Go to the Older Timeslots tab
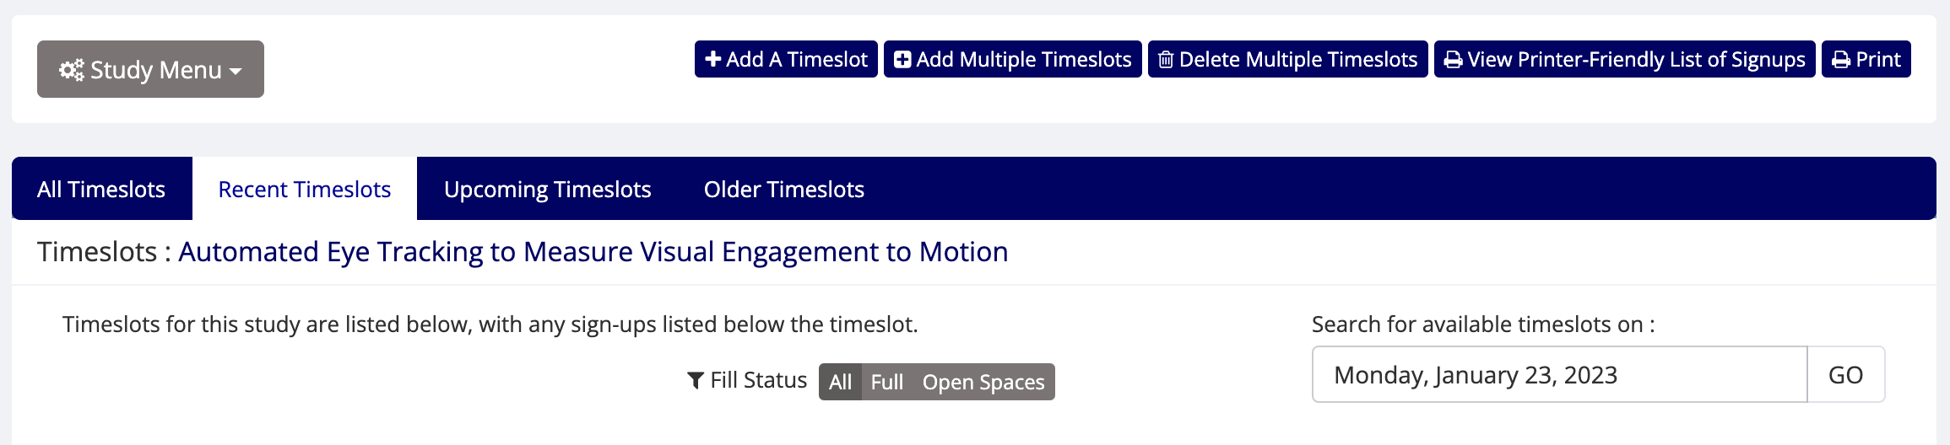Screen dimensions: 1950x445 coord(783,189)
